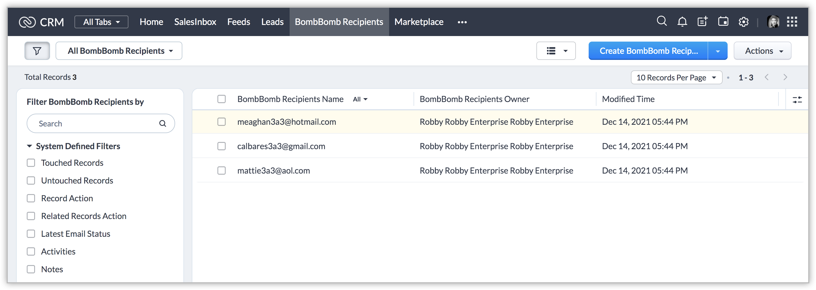816x290 pixels.
Task: Expand the view type dropdown arrow
Action: pyautogui.click(x=565, y=51)
